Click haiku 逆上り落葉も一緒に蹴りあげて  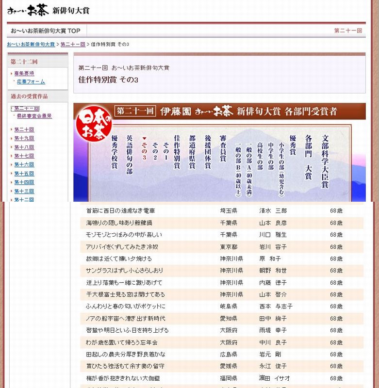124,282
